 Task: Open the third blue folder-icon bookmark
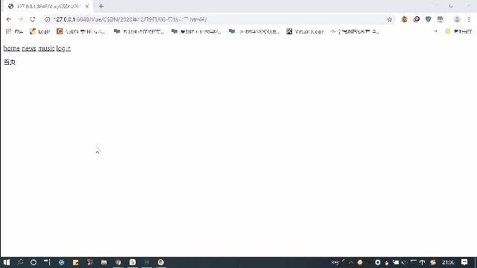(253, 31)
